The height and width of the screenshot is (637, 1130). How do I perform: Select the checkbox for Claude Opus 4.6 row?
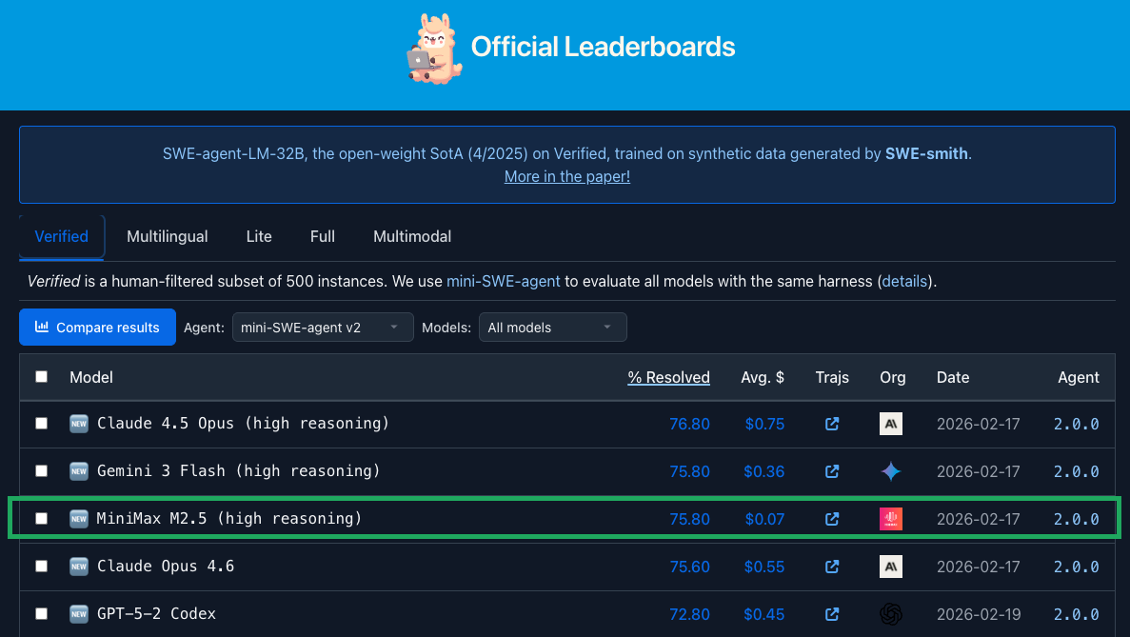pyautogui.click(x=41, y=566)
